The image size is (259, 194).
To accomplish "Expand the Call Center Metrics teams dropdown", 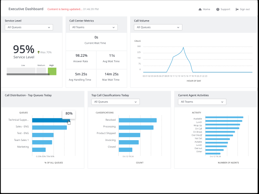I will tap(94, 28).
